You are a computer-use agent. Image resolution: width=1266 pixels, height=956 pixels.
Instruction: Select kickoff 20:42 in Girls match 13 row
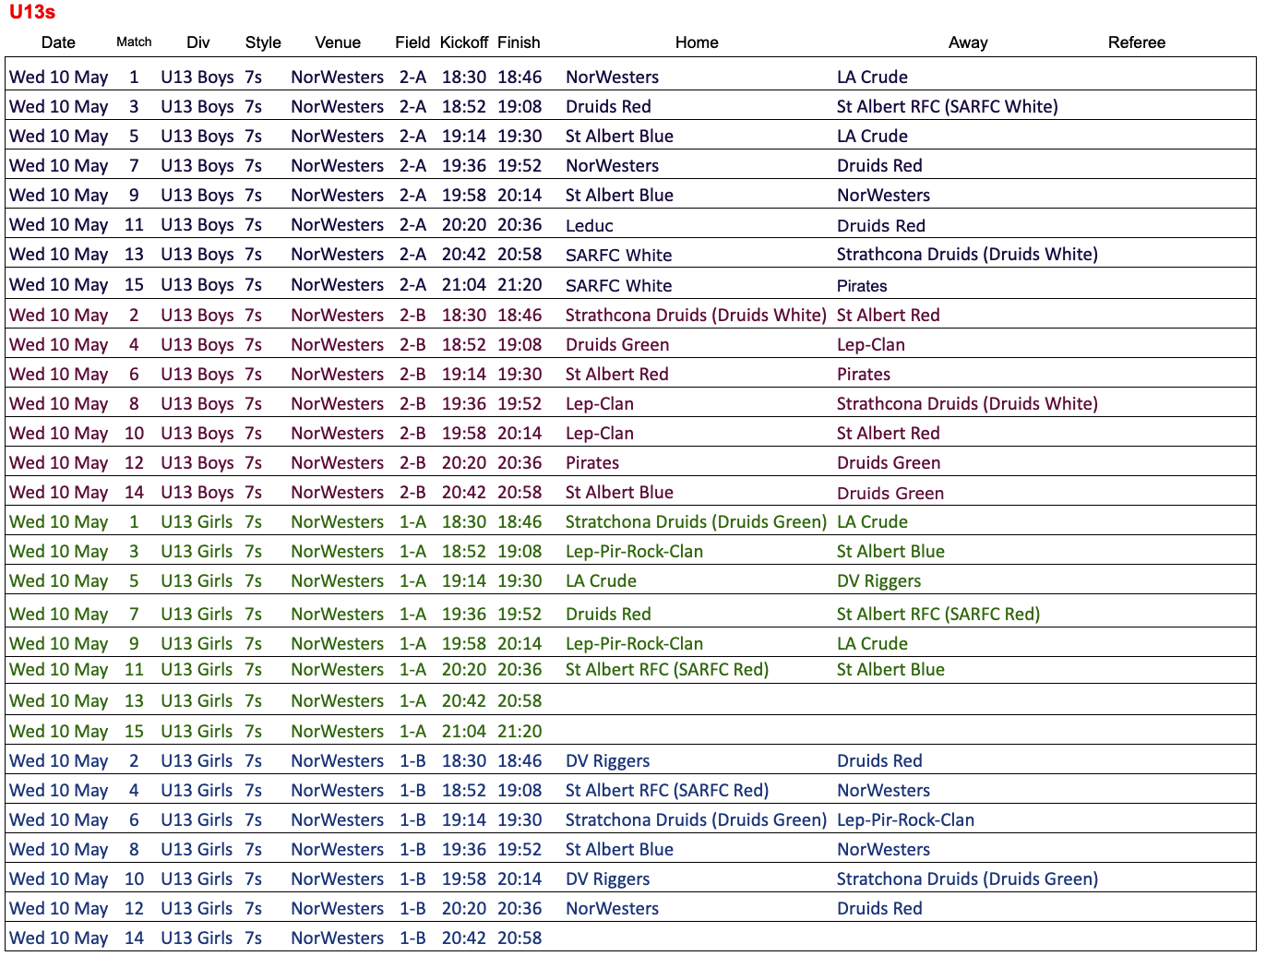(463, 701)
